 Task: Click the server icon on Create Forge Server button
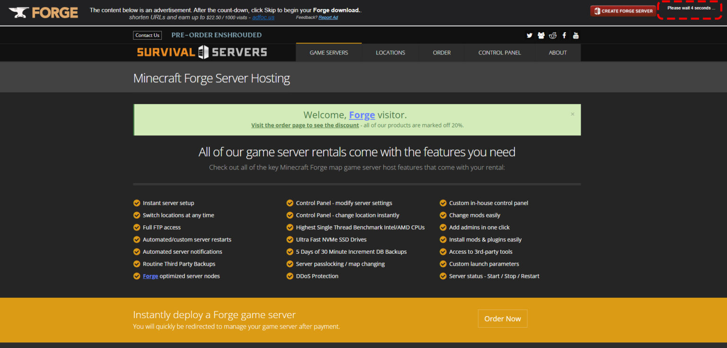597,10
